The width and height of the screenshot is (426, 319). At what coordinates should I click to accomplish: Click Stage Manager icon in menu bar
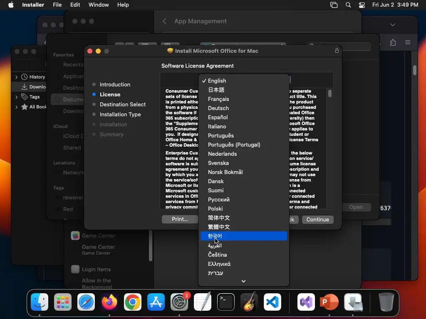(x=334, y=5)
